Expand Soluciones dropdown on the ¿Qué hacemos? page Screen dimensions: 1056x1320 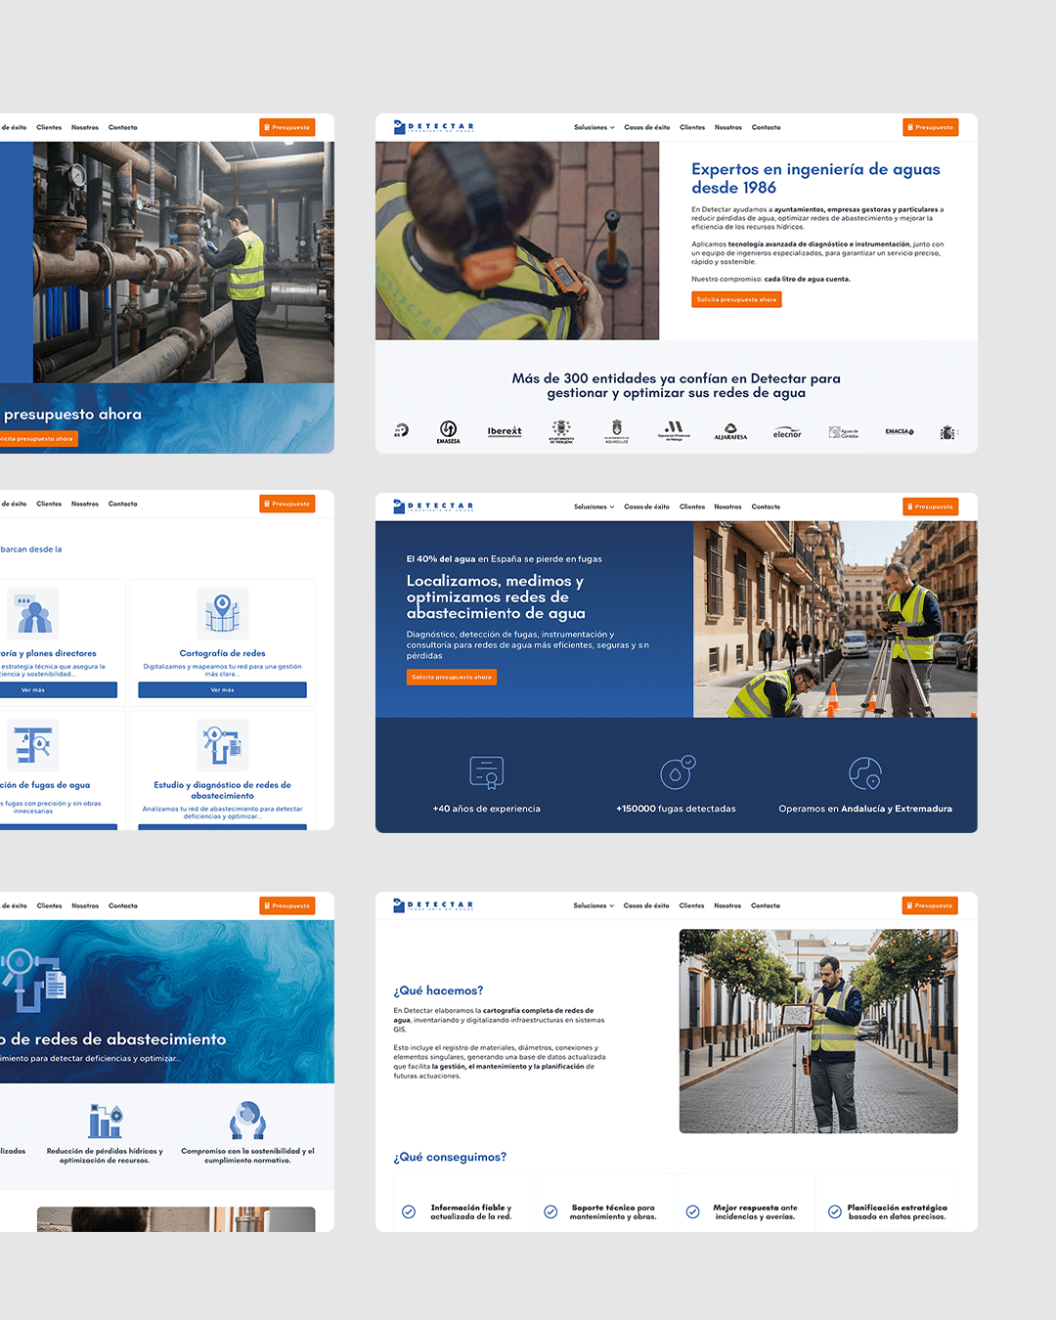pyautogui.click(x=594, y=905)
